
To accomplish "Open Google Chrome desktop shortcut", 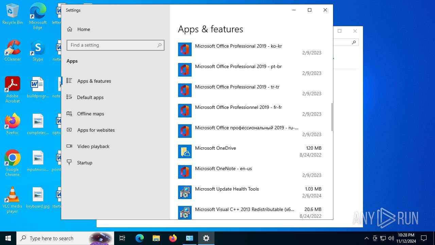I will [x=13, y=163].
